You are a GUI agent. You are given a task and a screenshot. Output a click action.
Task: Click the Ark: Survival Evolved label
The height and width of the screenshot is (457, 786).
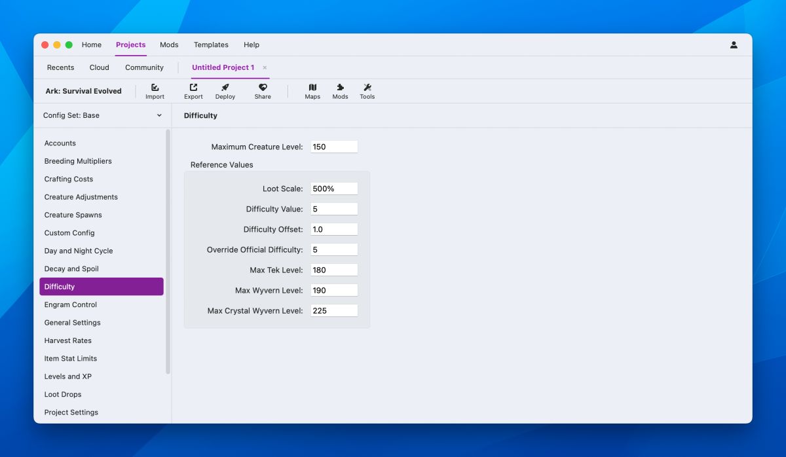pyautogui.click(x=83, y=91)
